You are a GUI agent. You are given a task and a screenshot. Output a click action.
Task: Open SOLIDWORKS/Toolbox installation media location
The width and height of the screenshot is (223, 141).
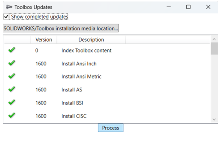(x=61, y=28)
